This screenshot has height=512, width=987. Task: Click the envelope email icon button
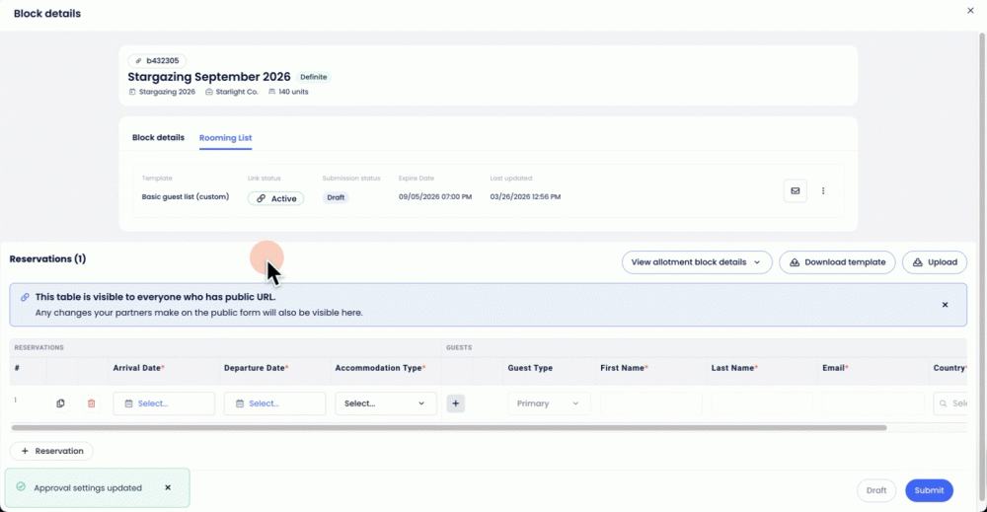coord(795,190)
